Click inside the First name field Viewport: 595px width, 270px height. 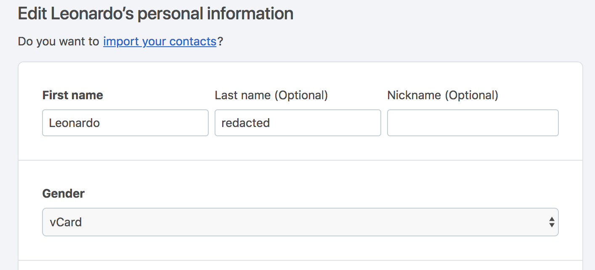pyautogui.click(x=125, y=122)
